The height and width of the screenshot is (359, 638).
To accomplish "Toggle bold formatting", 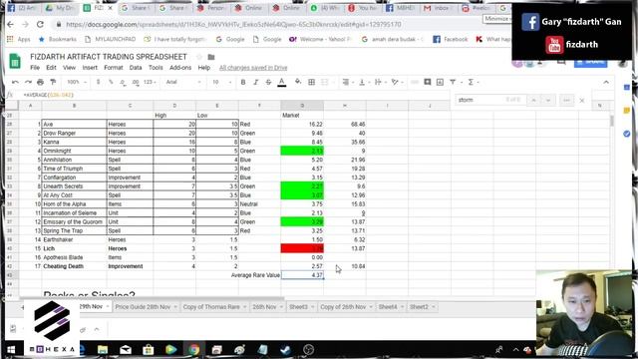I will click(x=243, y=82).
